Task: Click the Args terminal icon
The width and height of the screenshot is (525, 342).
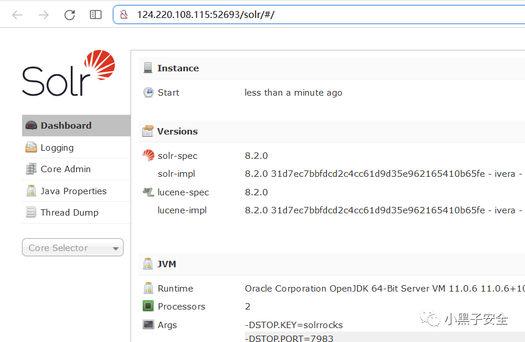Action: (x=149, y=324)
